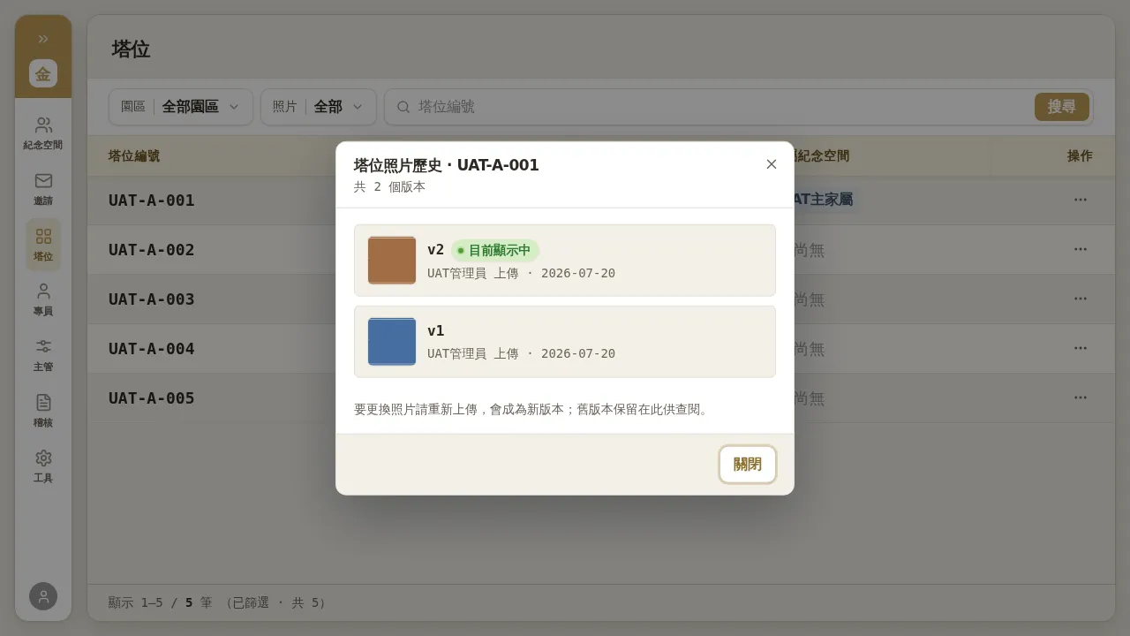Open the 主管 sliders sidebar item
Image resolution: width=1130 pixels, height=636 pixels.
(x=43, y=355)
